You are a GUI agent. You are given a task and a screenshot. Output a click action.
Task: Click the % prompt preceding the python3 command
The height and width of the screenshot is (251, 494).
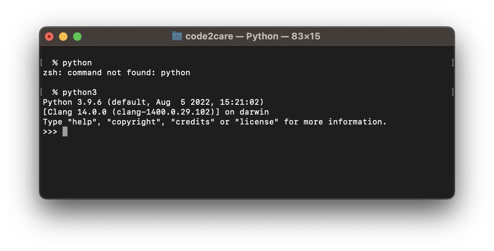(56, 92)
